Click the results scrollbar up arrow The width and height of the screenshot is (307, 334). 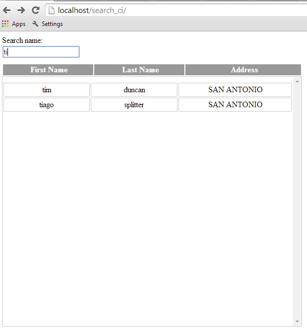(297, 81)
